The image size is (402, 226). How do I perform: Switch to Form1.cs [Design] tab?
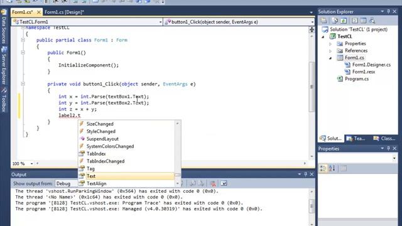(x=64, y=12)
